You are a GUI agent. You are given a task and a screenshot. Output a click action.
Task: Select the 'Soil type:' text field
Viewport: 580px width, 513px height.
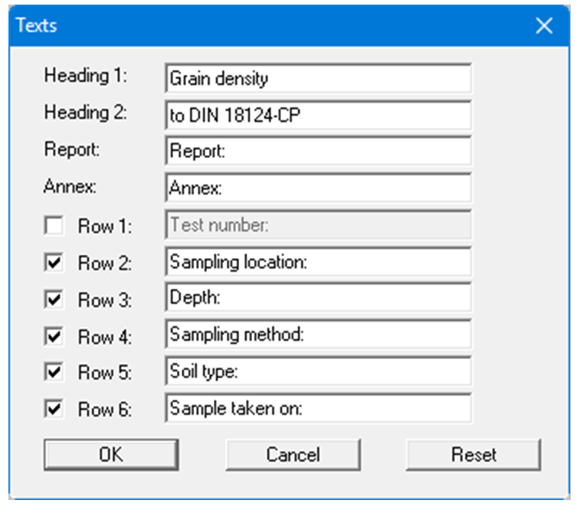[318, 372]
